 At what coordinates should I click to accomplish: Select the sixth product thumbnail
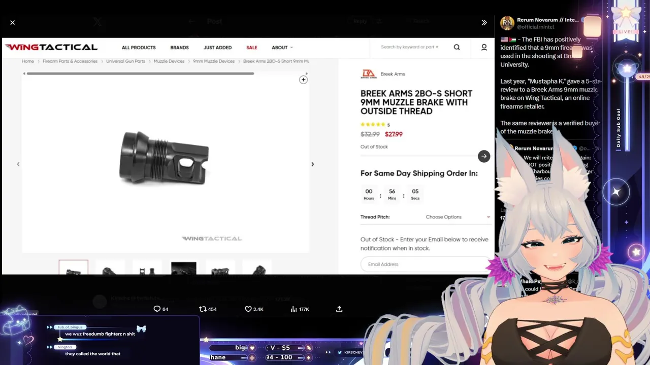click(x=257, y=268)
